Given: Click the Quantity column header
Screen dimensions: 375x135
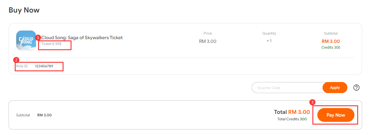Looking at the screenshot, I should (x=269, y=33).
